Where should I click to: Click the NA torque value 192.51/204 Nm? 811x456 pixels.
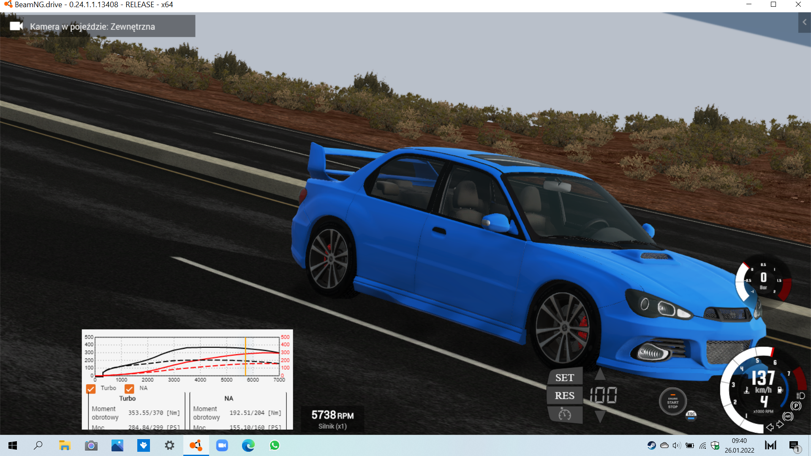pos(255,413)
